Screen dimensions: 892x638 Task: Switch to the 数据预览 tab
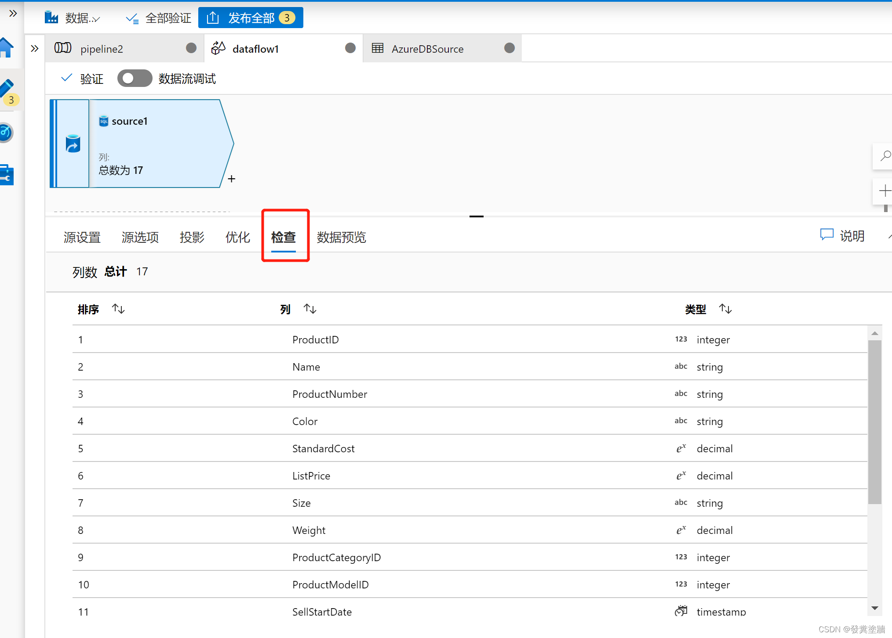tap(341, 237)
